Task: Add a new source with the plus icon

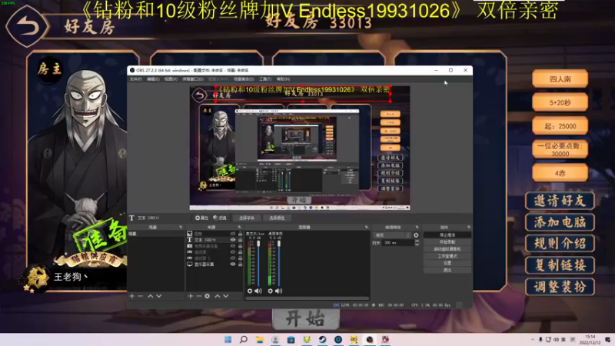Action: tap(190, 296)
